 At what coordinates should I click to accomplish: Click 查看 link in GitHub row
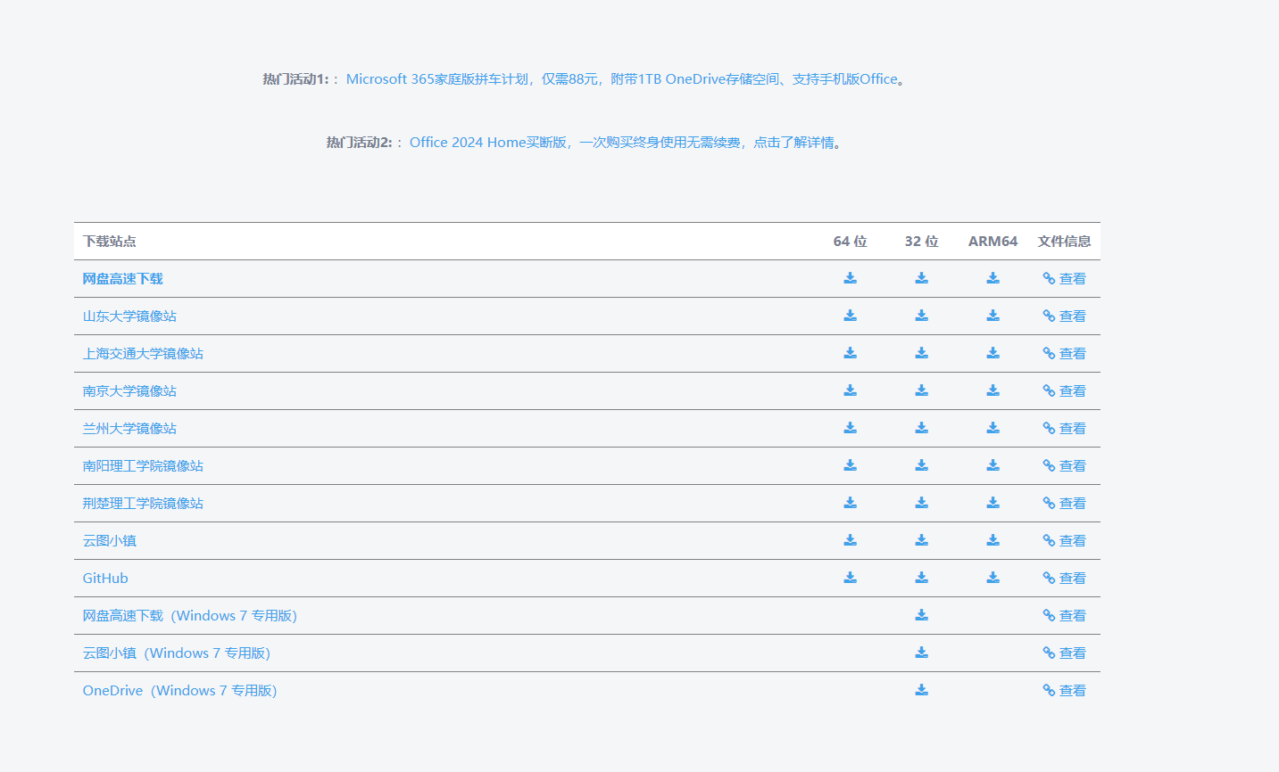point(1064,579)
